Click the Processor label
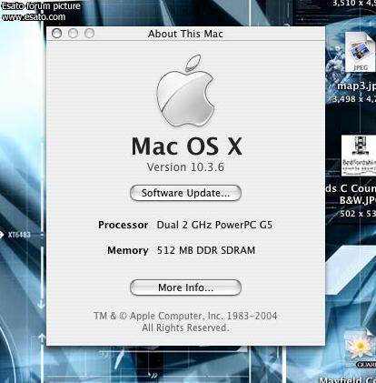 pos(124,225)
